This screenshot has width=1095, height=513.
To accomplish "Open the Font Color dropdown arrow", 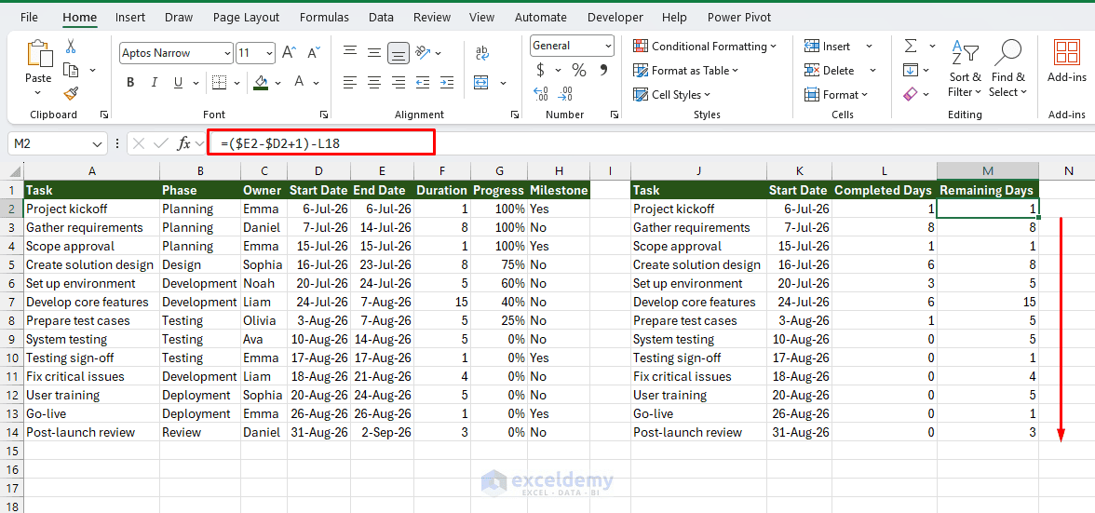I will 317,83.
